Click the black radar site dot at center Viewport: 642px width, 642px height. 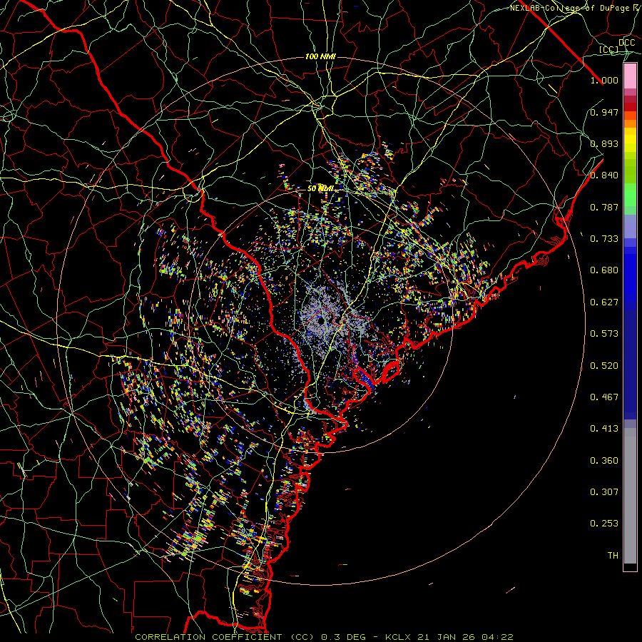coord(320,320)
